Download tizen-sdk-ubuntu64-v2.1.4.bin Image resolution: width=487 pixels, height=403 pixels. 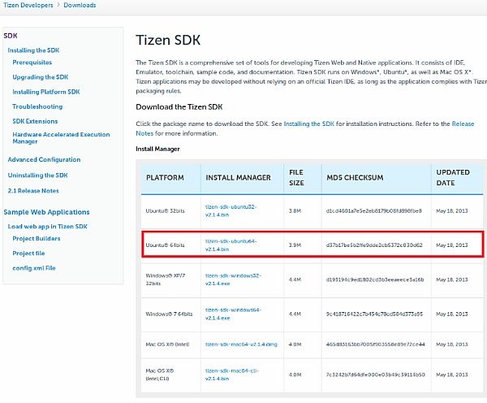click(231, 245)
